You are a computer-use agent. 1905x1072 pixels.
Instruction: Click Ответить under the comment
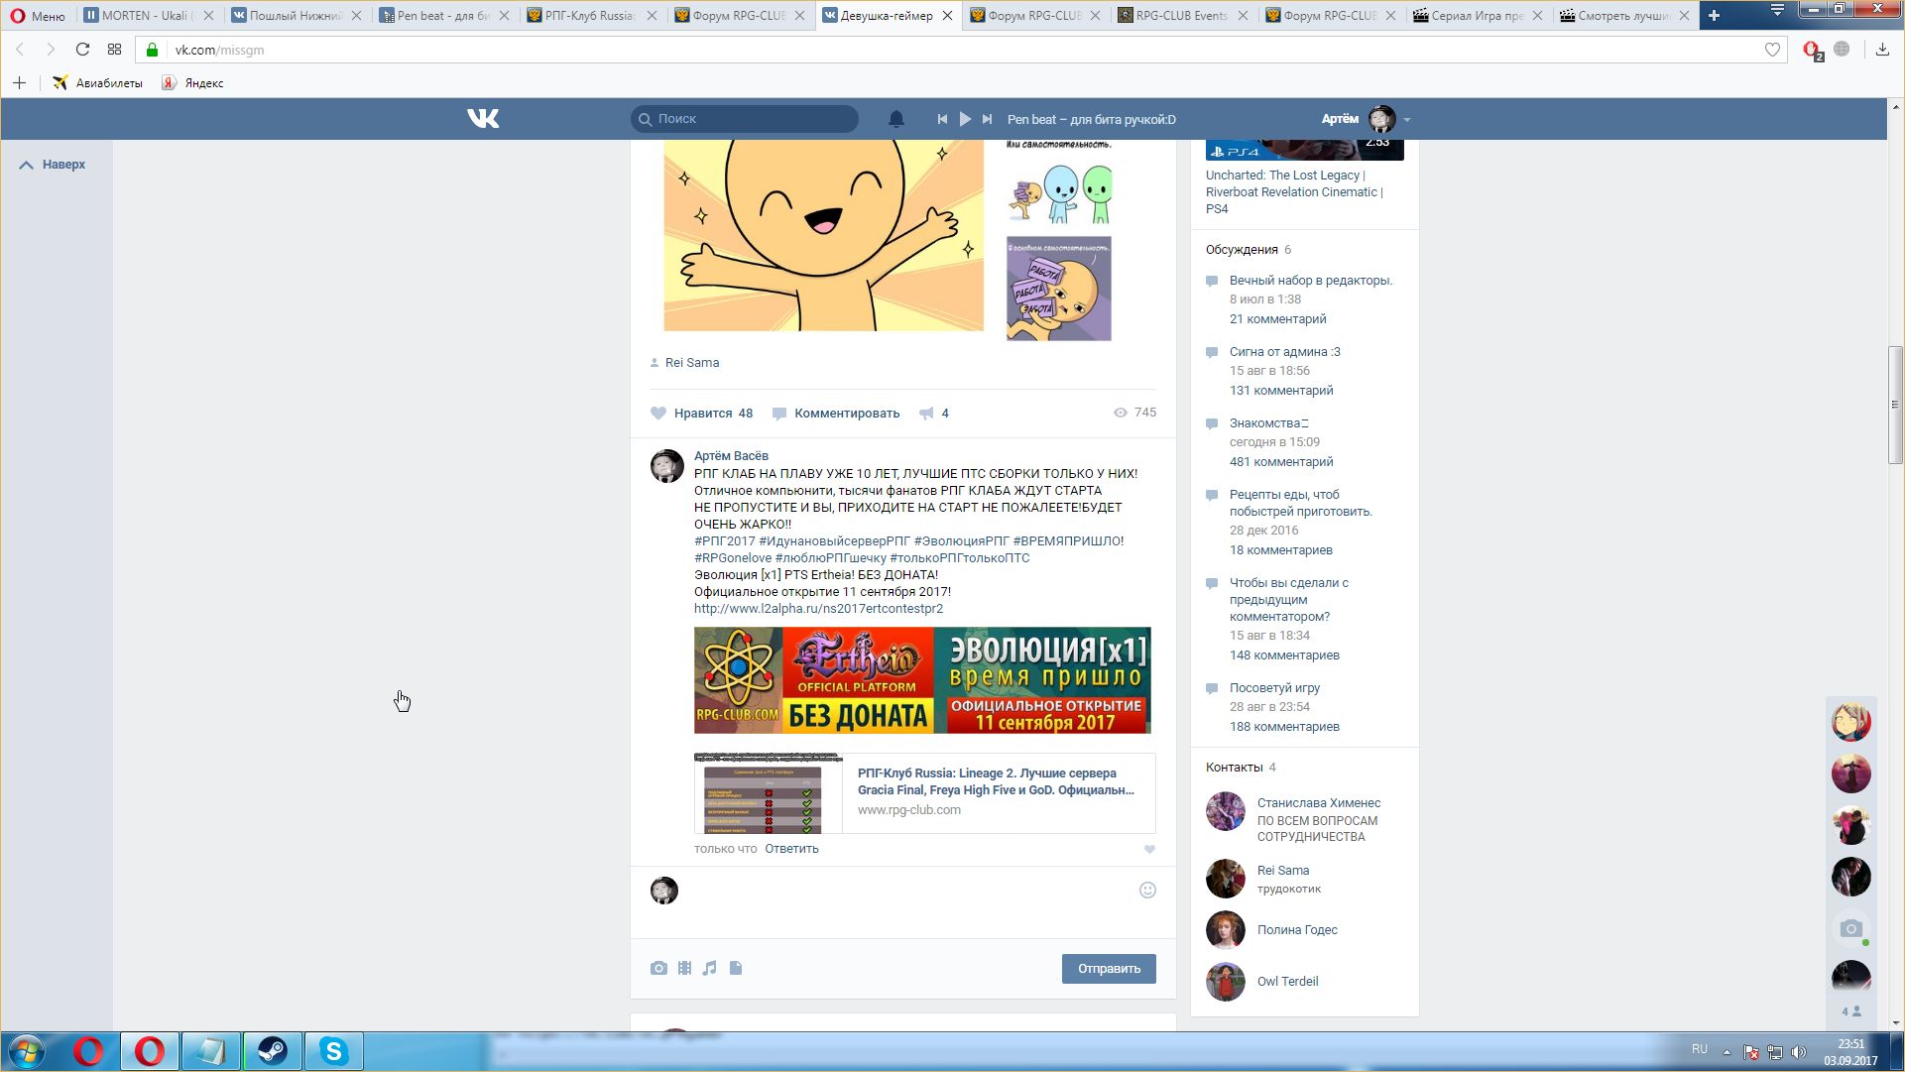click(791, 849)
